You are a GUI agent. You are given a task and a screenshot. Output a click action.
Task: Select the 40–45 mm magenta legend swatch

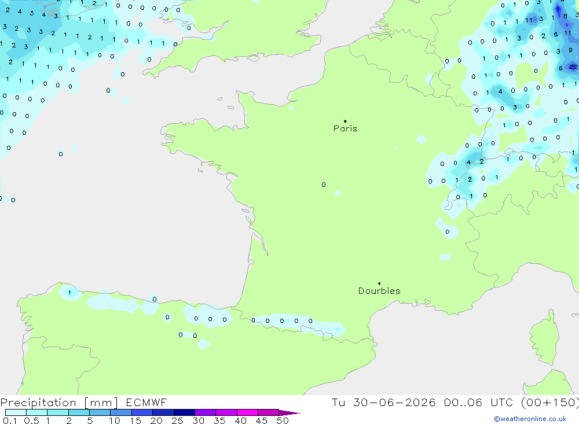[247, 412]
